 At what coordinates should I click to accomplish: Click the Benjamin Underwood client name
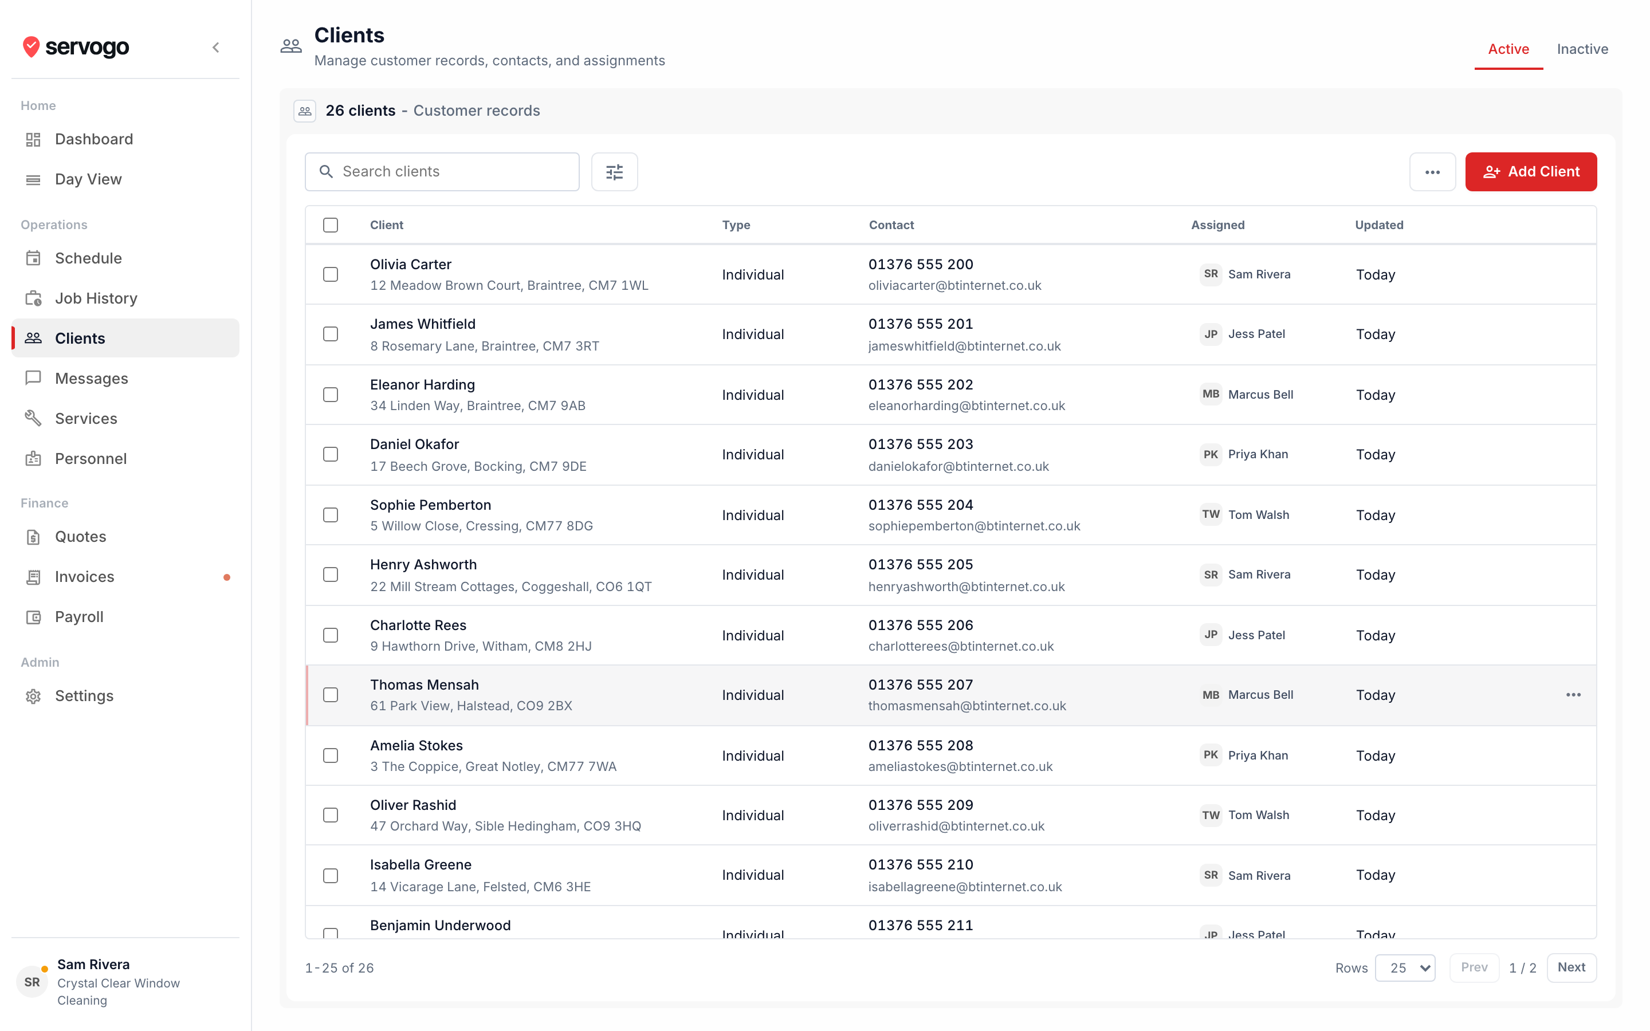tap(441, 925)
